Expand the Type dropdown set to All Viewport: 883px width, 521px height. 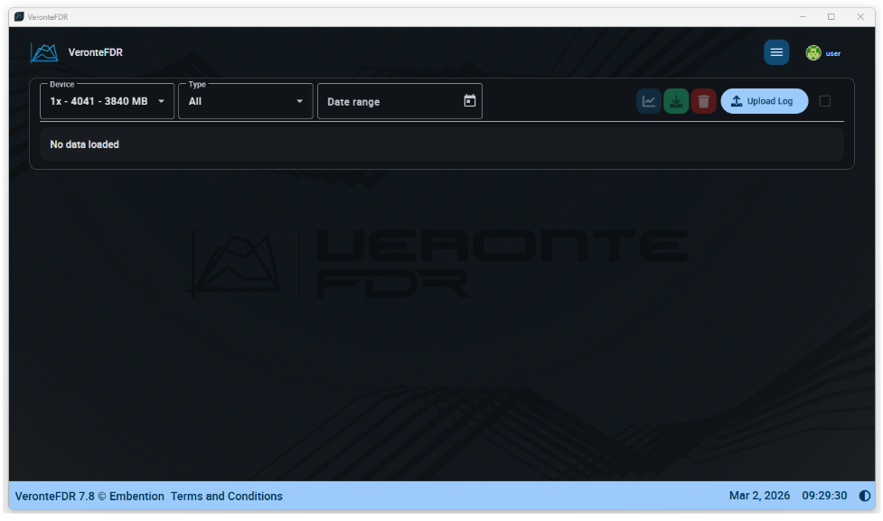[245, 101]
